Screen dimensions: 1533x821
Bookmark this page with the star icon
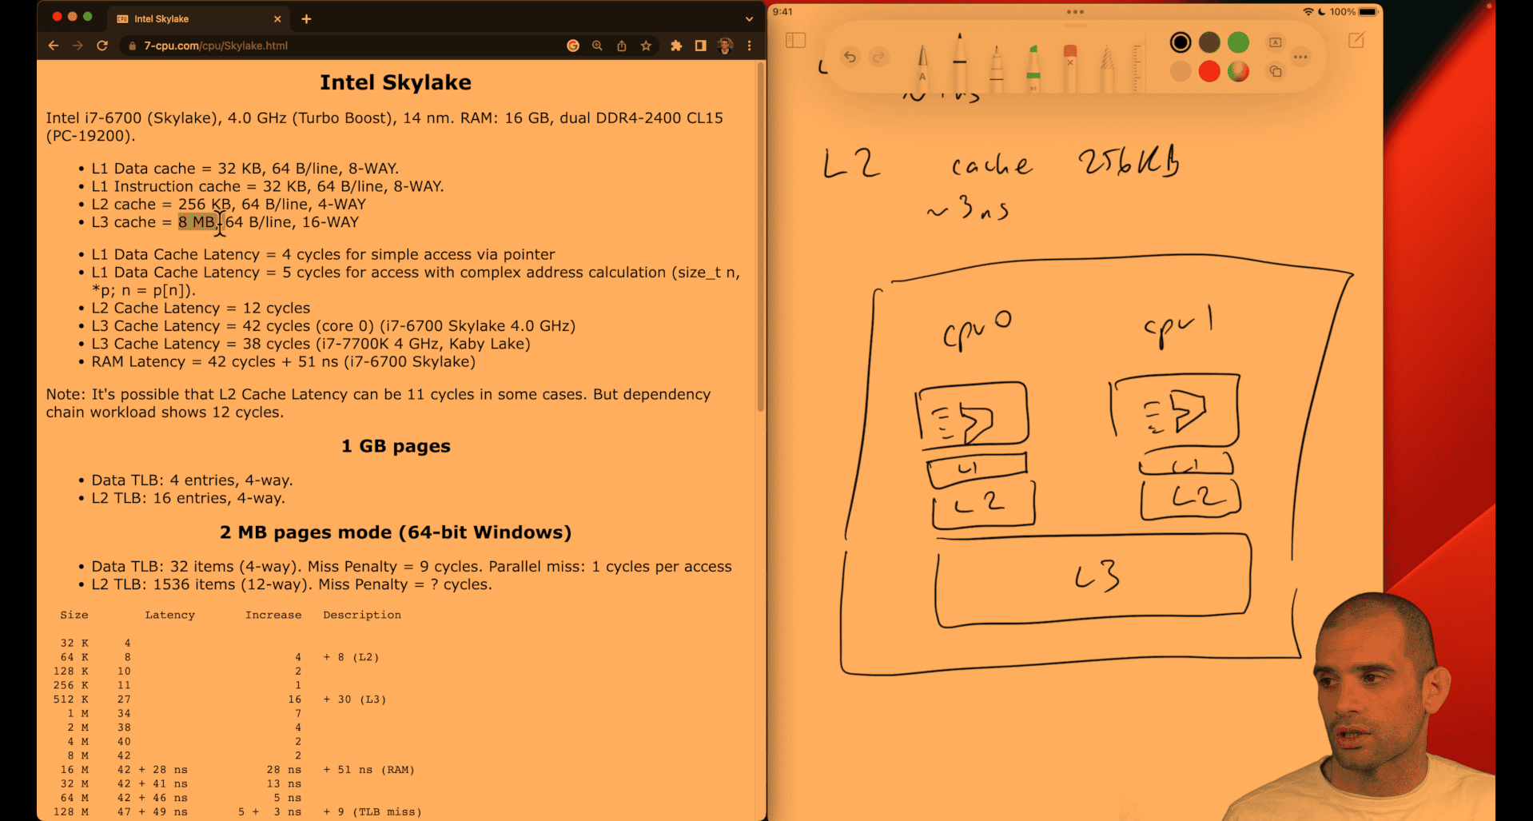pyautogui.click(x=646, y=46)
